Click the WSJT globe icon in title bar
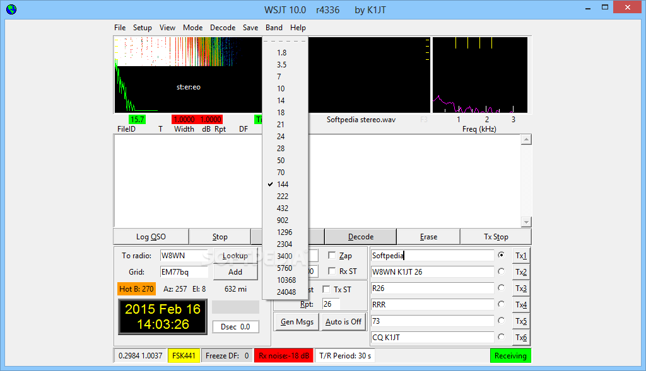This screenshot has height=371, width=646. [x=11, y=9]
